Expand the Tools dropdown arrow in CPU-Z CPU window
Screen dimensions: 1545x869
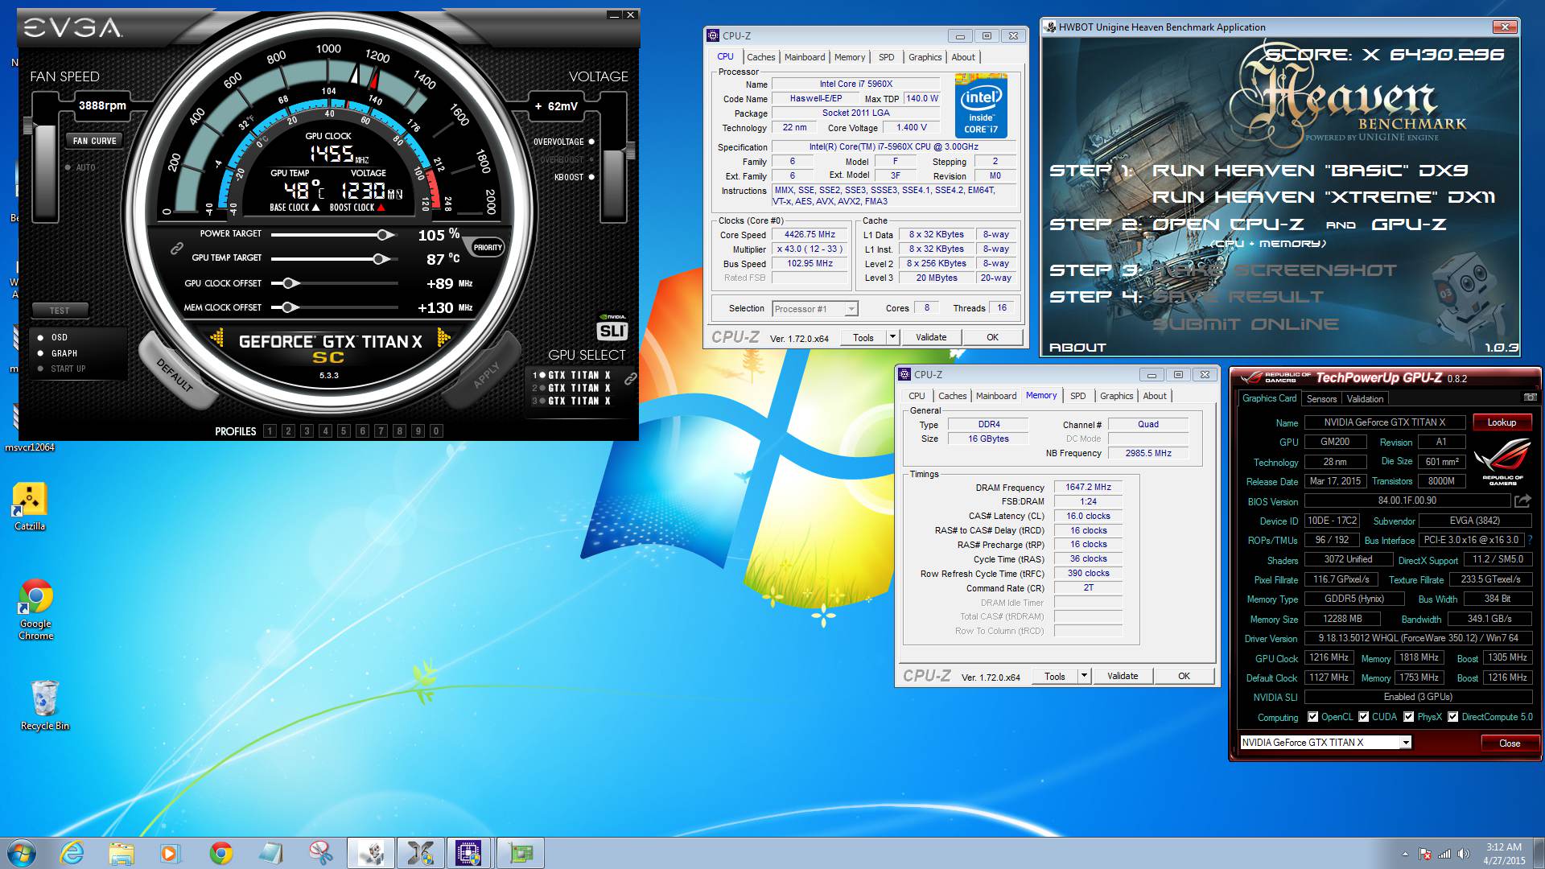892,337
